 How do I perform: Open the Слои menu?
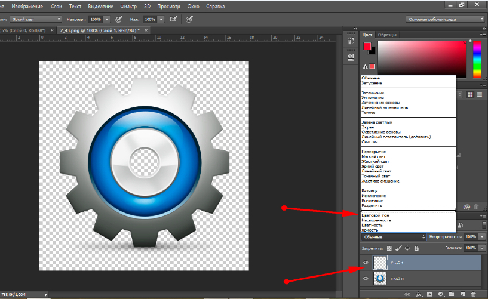56,6
